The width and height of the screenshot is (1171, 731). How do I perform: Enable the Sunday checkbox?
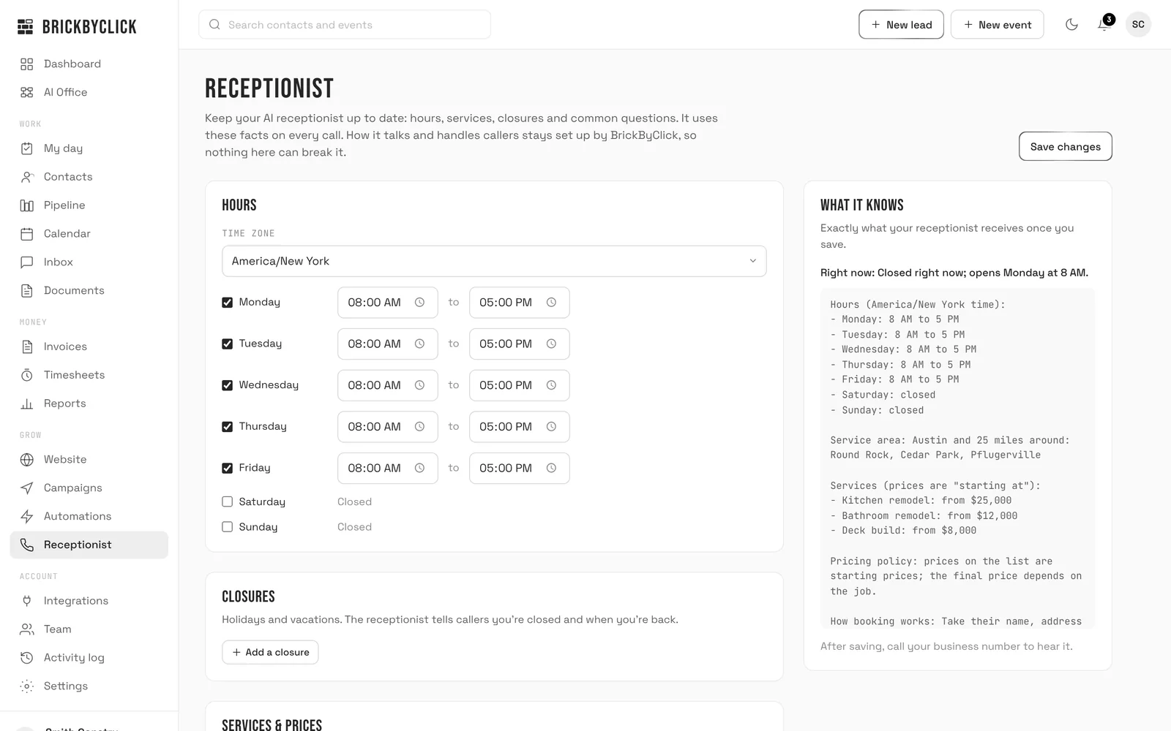point(227,527)
